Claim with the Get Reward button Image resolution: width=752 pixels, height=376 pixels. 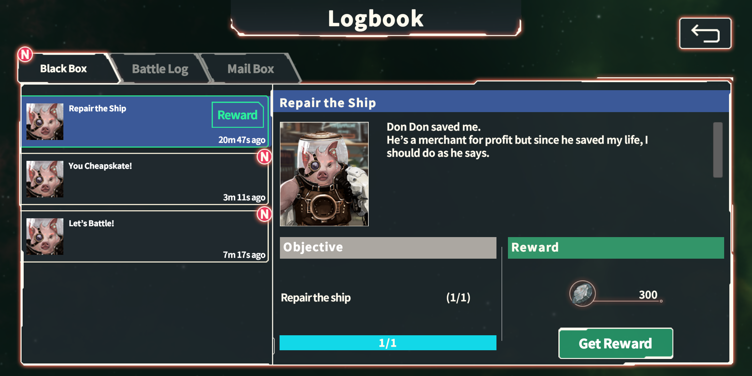pos(616,343)
